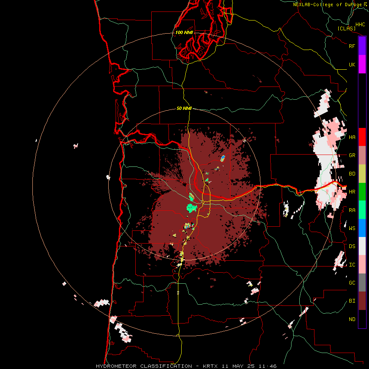Viewport: 369px width, 369px height.
Task: Click the HA legend label
Action: (352, 137)
